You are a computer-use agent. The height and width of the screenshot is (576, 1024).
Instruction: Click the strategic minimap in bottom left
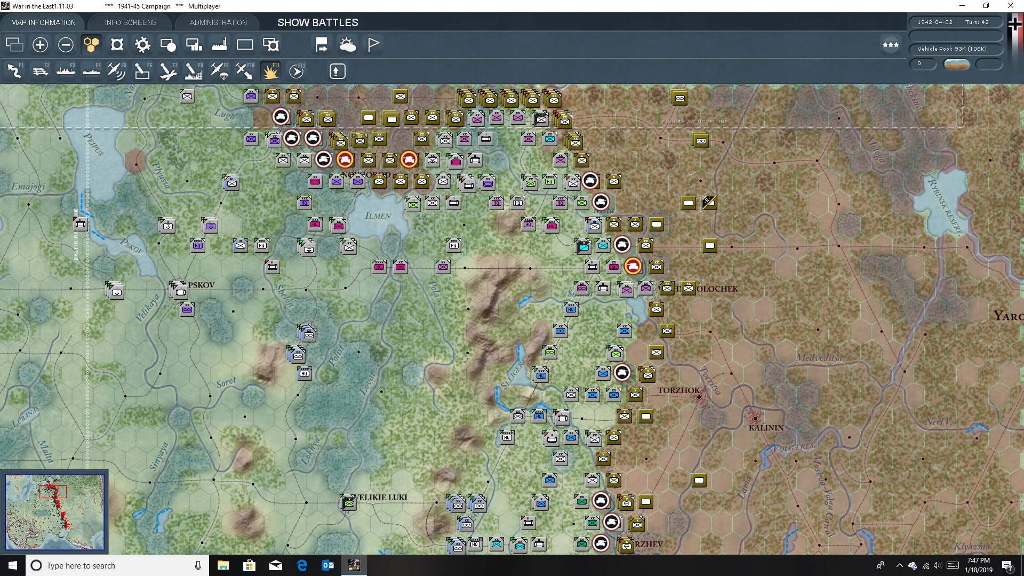[55, 512]
